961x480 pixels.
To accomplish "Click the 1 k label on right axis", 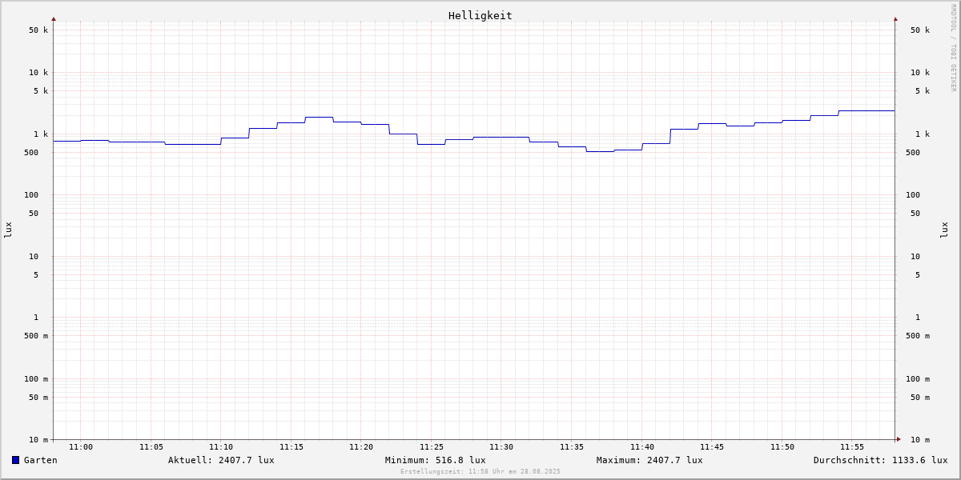I will click(923, 134).
